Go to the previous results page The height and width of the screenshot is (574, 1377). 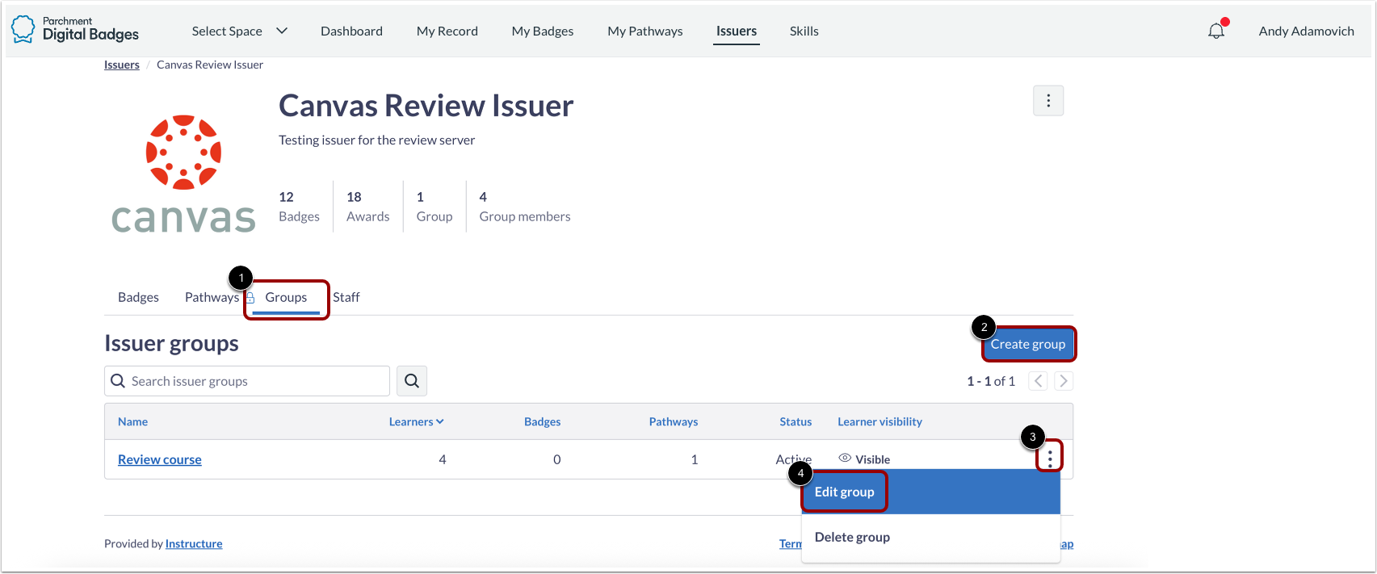[1038, 381]
